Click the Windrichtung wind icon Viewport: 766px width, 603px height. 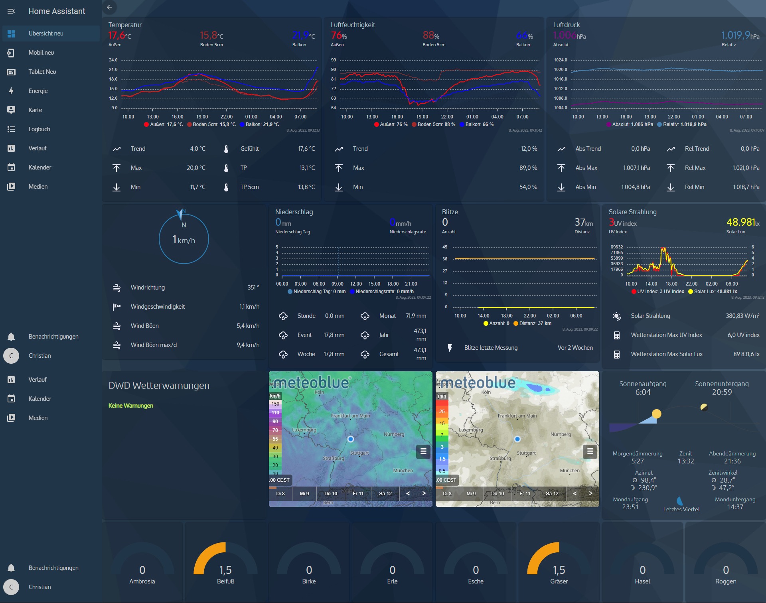(x=116, y=288)
